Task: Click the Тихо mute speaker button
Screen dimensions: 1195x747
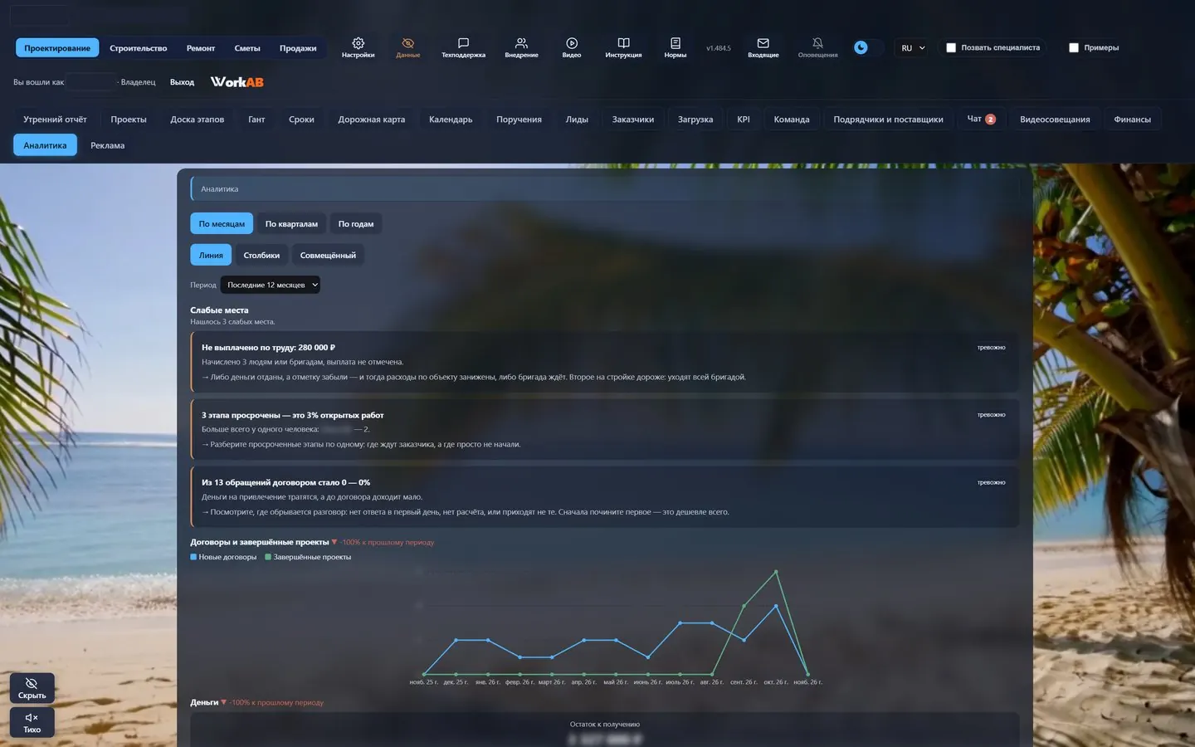Action: point(32,722)
